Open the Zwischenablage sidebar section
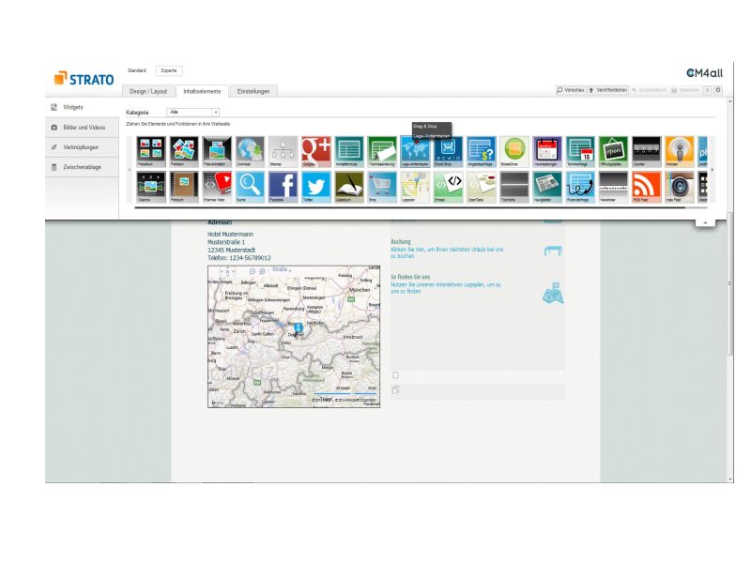 coord(82,167)
